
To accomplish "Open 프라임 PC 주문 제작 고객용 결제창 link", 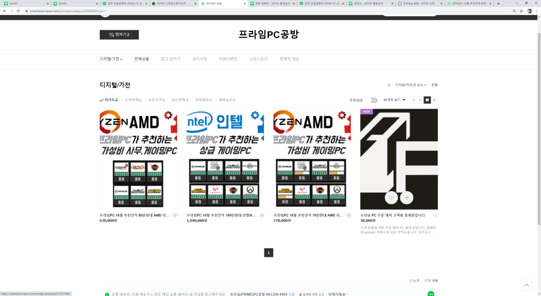I will click(x=393, y=215).
